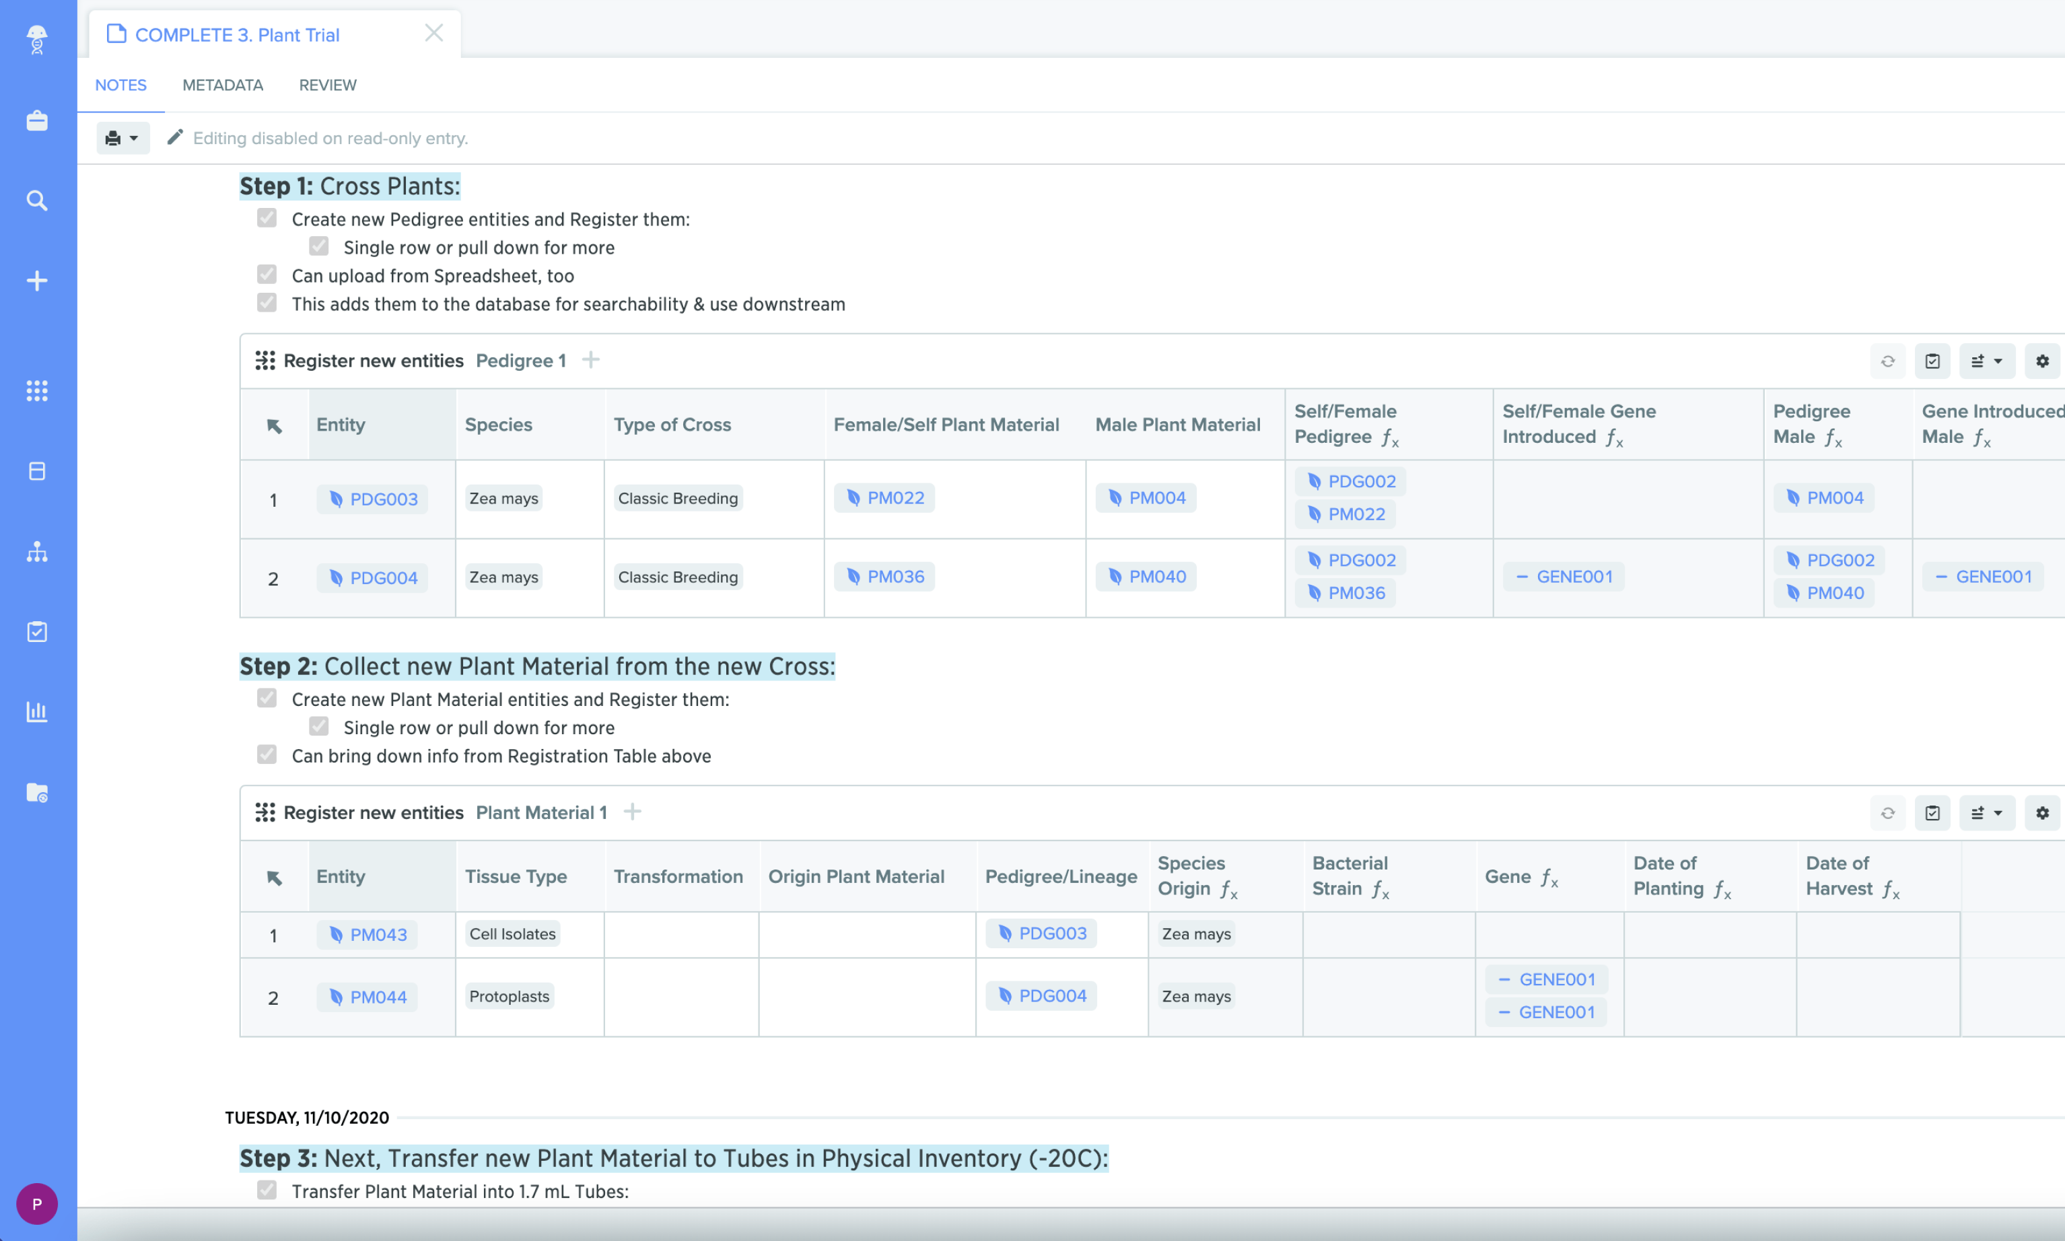Click the select-all arrow in Pedigree table
The width and height of the screenshot is (2065, 1241).
pyautogui.click(x=275, y=425)
